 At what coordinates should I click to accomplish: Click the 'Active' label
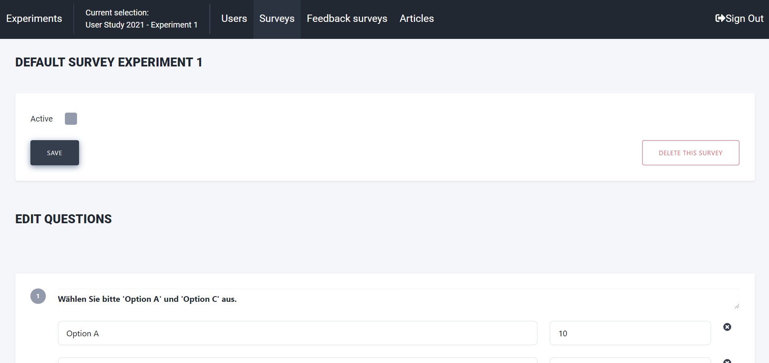coord(42,119)
